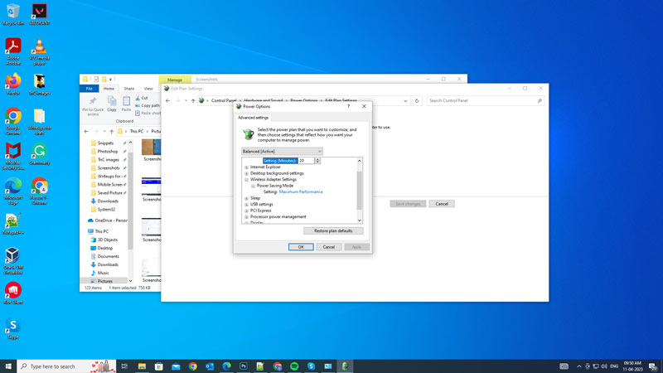Open Oracle VM VirtualBox desktop icon

click(12, 261)
